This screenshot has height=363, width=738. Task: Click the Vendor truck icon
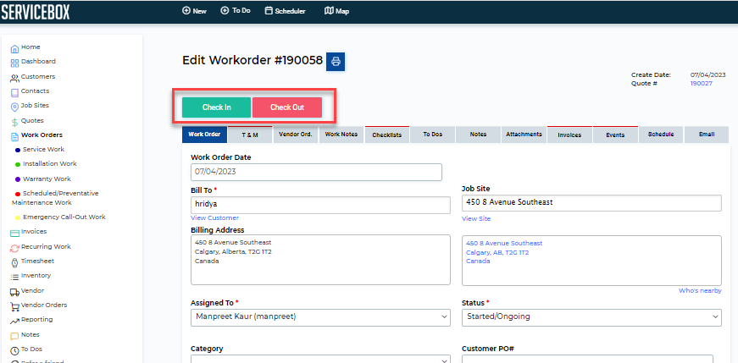pos(14,292)
